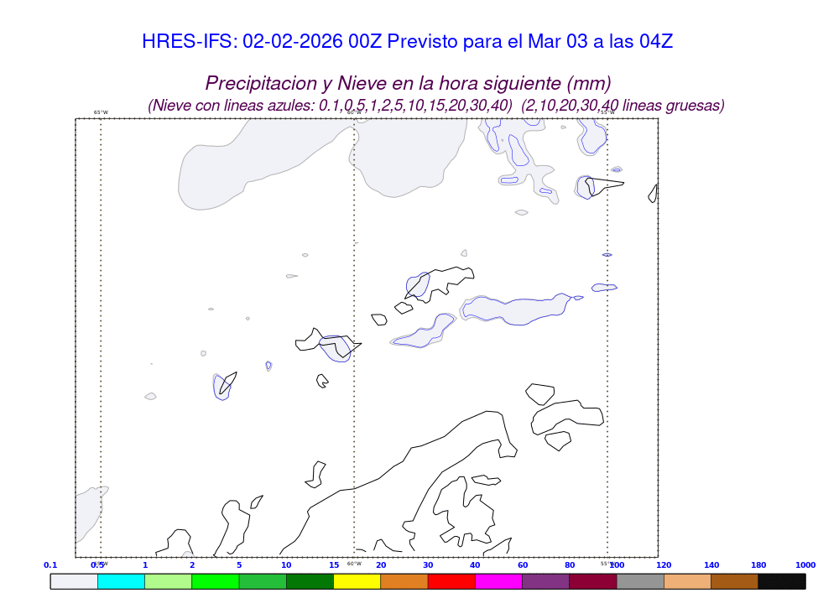The image size is (839, 593).
Task: Pick the brown swatch in the color scale
Action: tap(734, 581)
